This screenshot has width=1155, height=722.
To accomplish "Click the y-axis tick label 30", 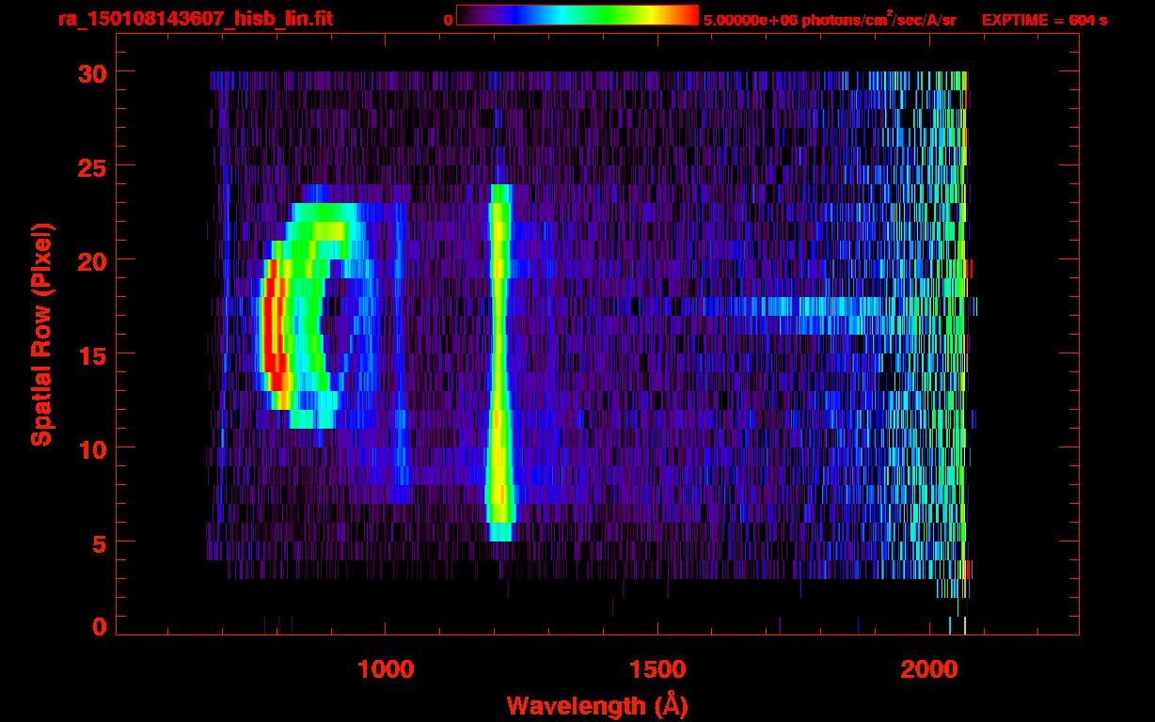I will coord(90,72).
